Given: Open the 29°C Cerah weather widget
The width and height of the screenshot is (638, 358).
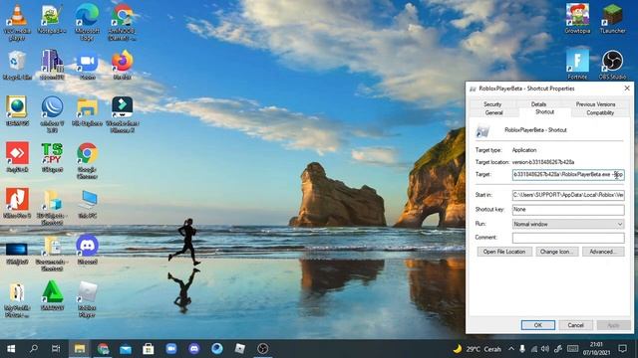Looking at the screenshot, I should pos(478,349).
